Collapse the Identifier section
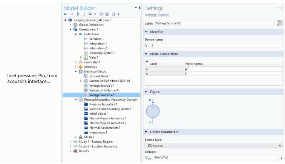 click(146, 32)
